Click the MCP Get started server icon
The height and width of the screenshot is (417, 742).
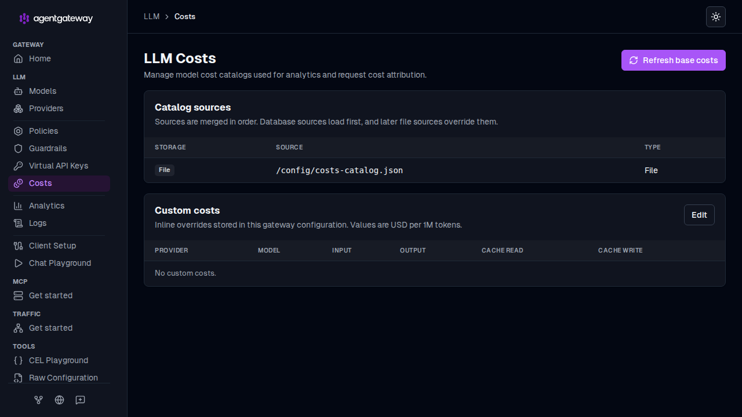pos(18,295)
